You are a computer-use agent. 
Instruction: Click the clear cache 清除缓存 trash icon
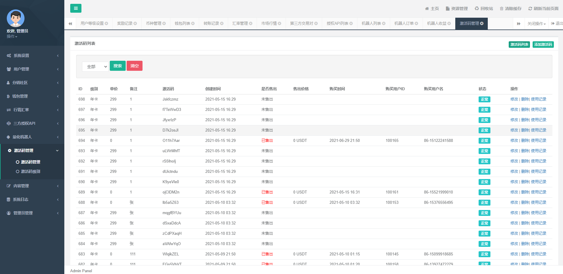coord(502,9)
